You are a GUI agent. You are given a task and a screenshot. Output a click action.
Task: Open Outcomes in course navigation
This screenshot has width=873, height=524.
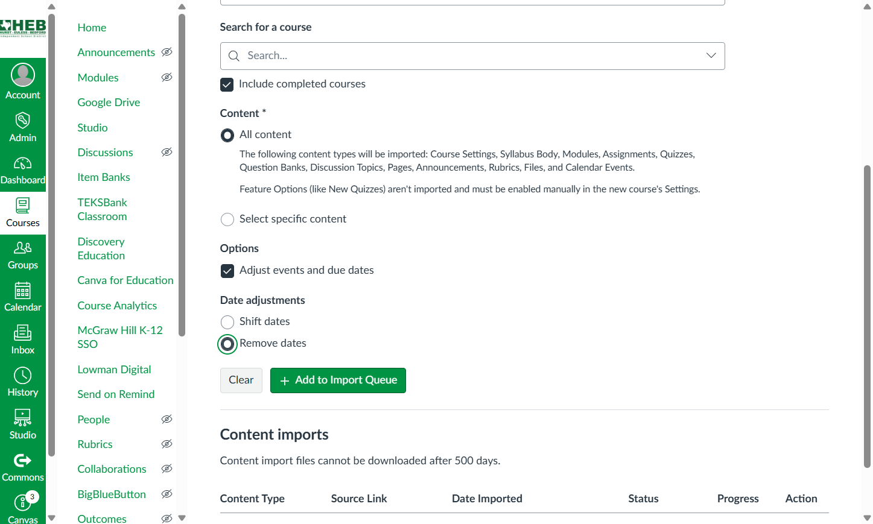coord(102,519)
